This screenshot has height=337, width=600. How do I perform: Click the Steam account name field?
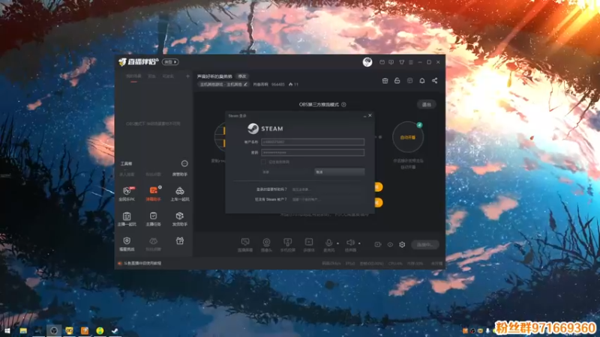pos(313,142)
